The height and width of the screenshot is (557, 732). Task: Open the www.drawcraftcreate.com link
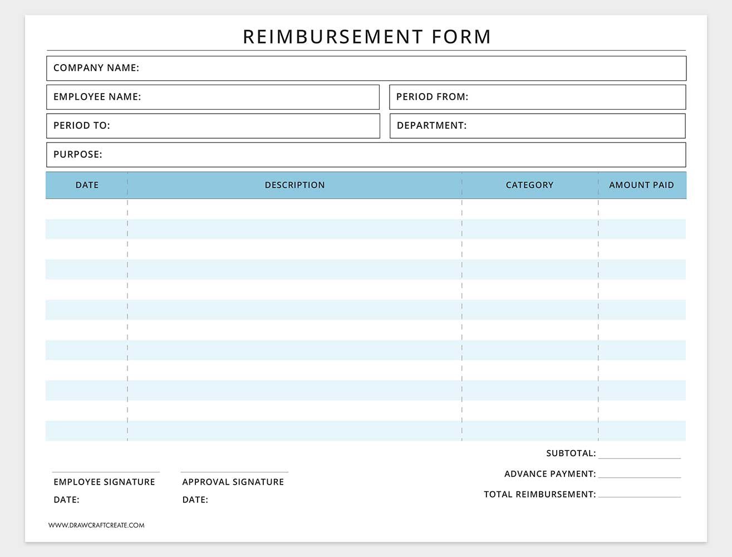[x=96, y=525]
